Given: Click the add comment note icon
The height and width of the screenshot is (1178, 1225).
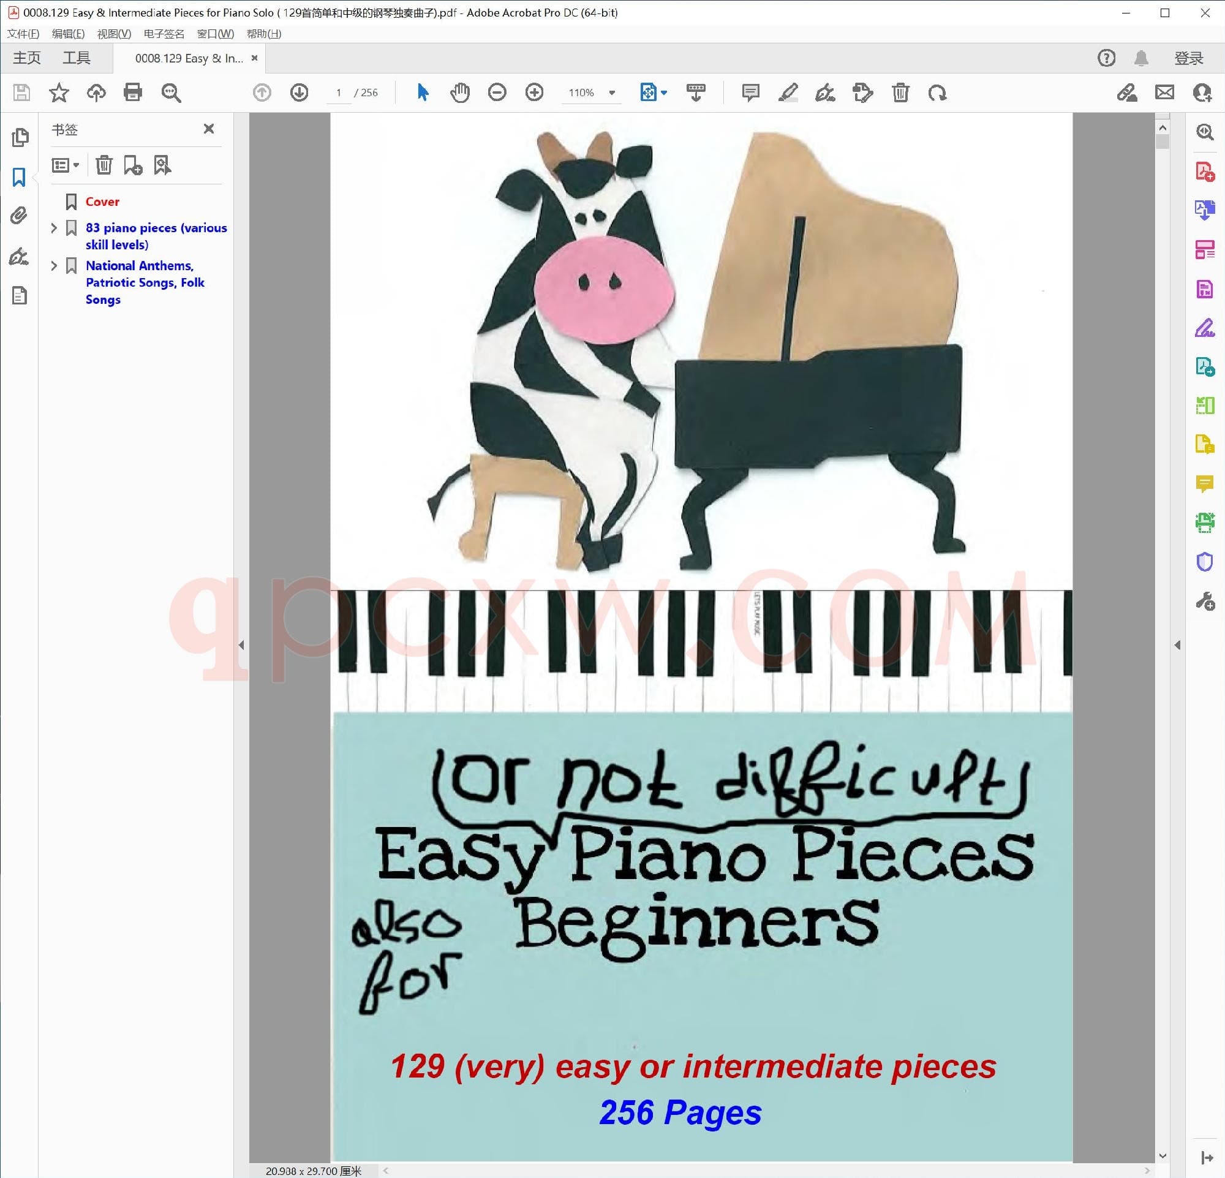Looking at the screenshot, I should 750,93.
